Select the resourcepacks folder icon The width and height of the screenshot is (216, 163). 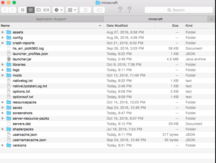coord(9,102)
